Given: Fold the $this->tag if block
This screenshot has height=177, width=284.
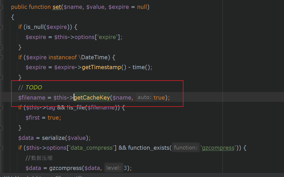Looking at the screenshot, I should (1, 108).
